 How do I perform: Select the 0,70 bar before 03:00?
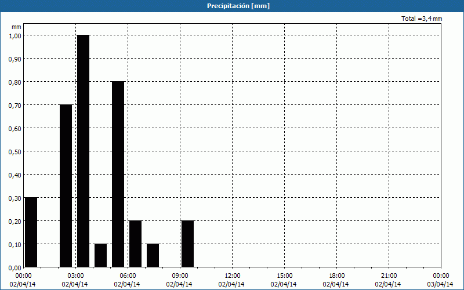(66, 186)
